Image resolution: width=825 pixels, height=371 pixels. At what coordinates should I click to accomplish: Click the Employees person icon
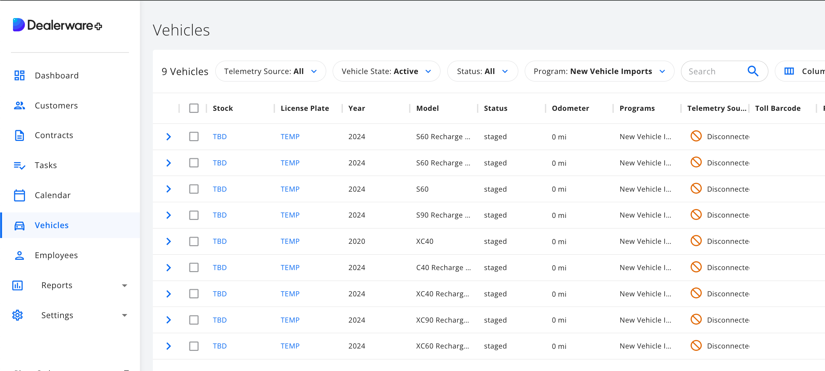[19, 255]
